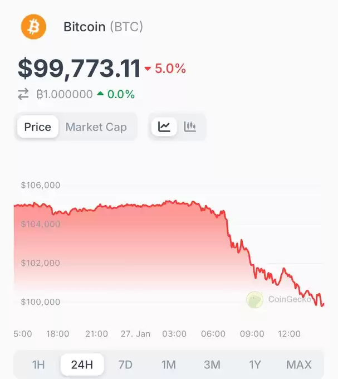
Task: Select the 24H time range
Action: tap(82, 365)
